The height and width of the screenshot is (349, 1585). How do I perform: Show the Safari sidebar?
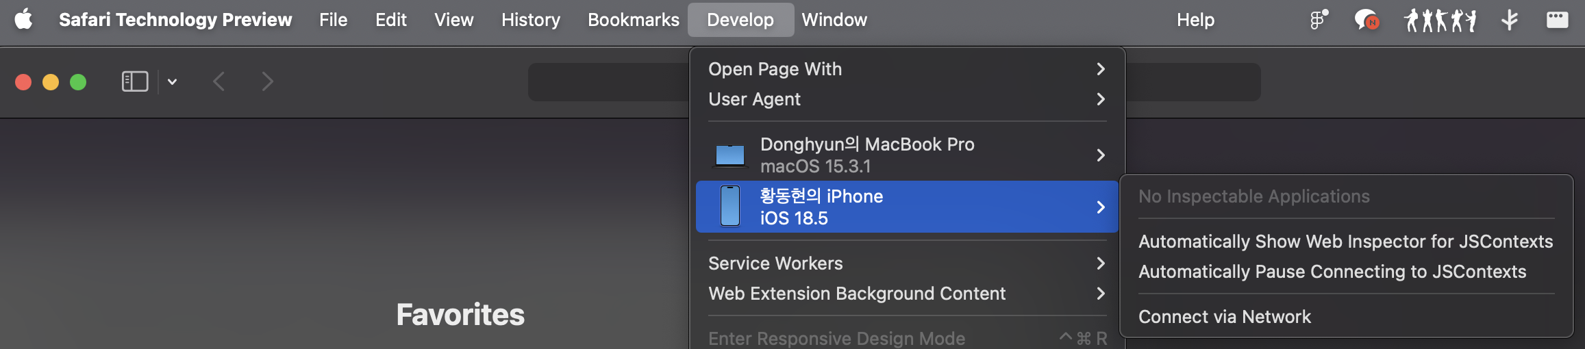pos(135,81)
